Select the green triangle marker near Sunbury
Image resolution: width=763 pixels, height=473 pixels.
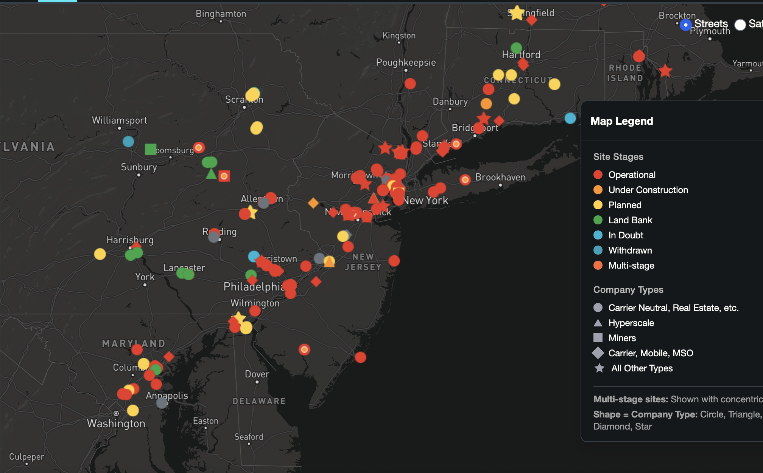click(x=211, y=175)
